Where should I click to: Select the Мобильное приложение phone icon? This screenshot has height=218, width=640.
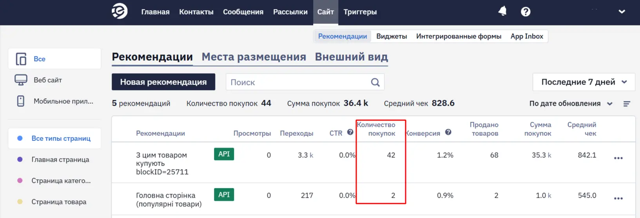coord(21,101)
